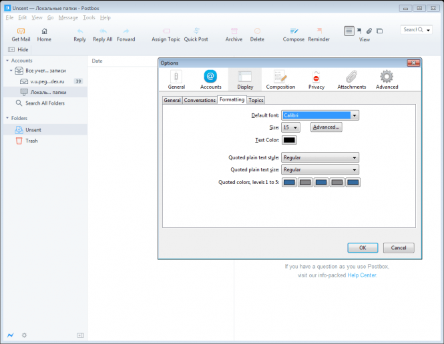
Task: Open Accounts options category icon
Action: 210,76
